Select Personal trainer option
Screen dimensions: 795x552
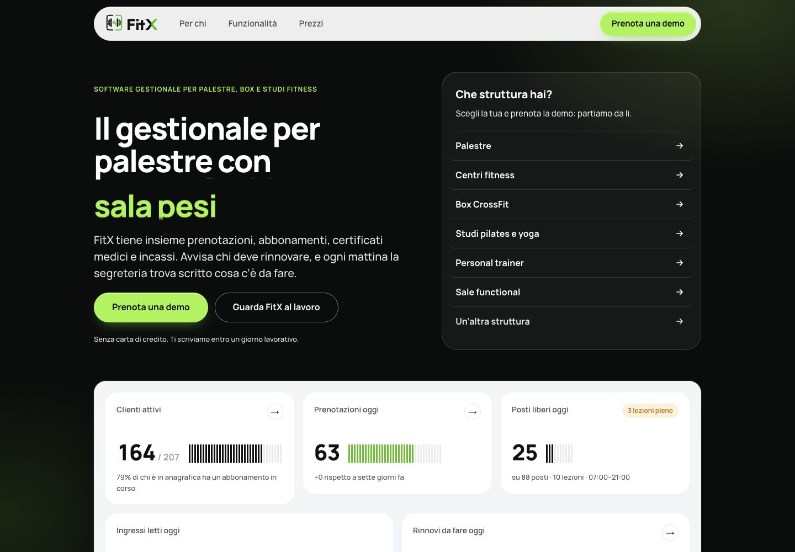click(571, 263)
